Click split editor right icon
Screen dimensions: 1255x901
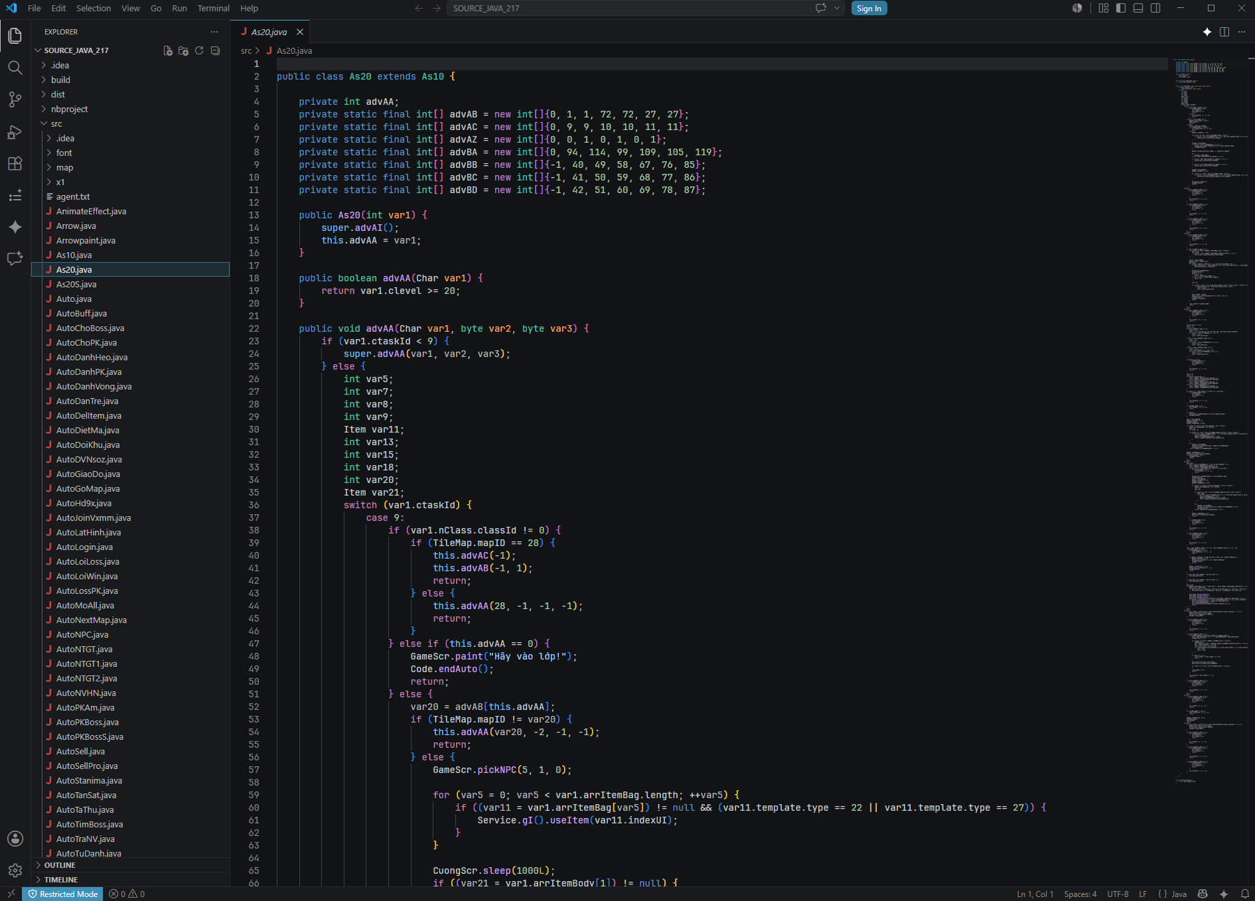pos(1224,32)
